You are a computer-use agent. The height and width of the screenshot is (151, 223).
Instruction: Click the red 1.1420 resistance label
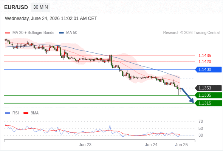point(204,62)
